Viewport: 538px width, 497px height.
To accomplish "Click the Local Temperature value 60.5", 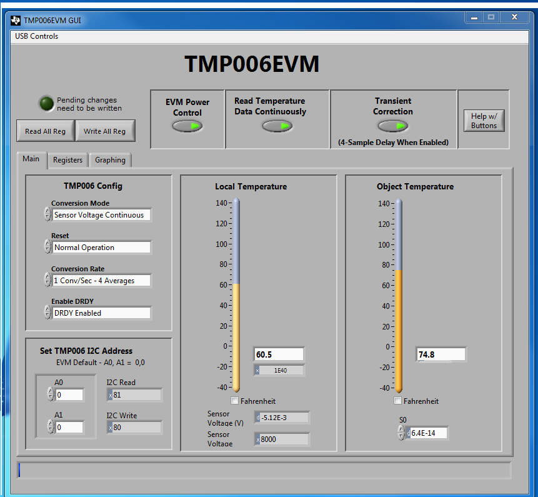I will [x=279, y=354].
